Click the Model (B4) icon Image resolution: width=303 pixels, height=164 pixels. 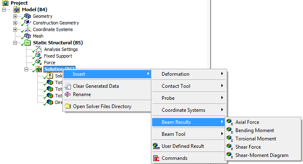click(x=17, y=10)
